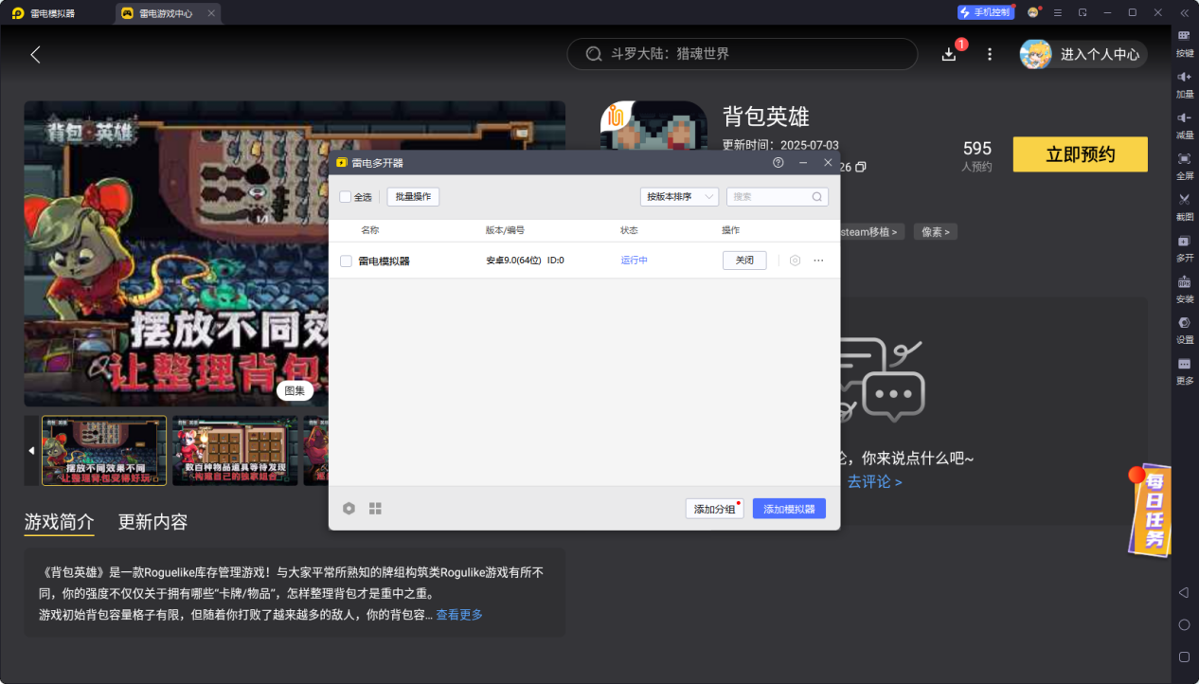Open the title bar hamburger menu

point(1058,12)
